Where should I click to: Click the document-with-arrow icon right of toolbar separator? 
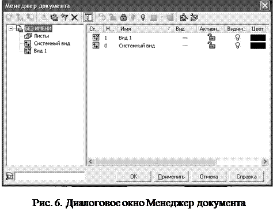click(184, 17)
